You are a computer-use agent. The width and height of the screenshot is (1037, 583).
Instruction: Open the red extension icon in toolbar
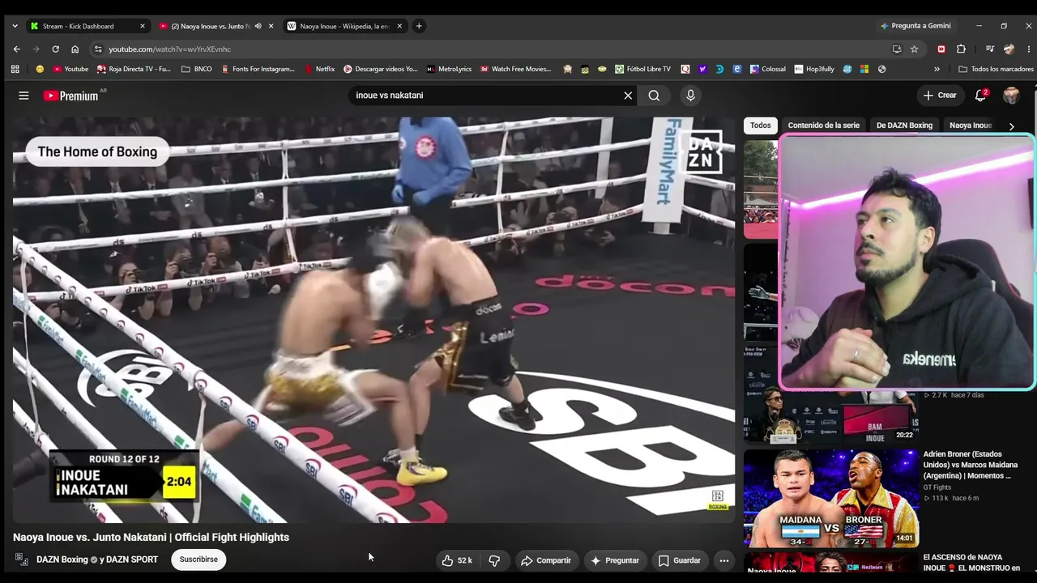coord(941,49)
